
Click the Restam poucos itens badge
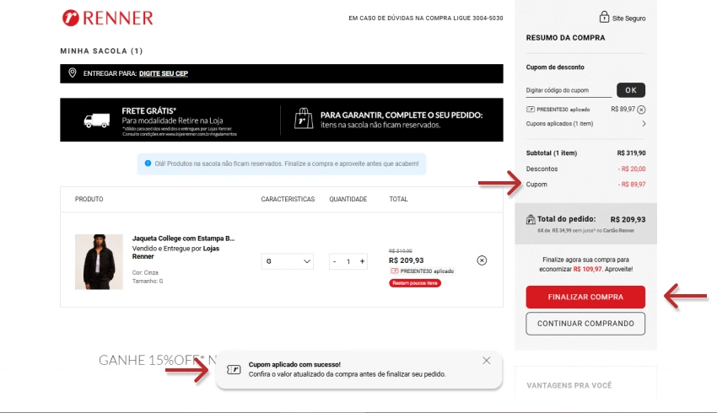coord(415,283)
